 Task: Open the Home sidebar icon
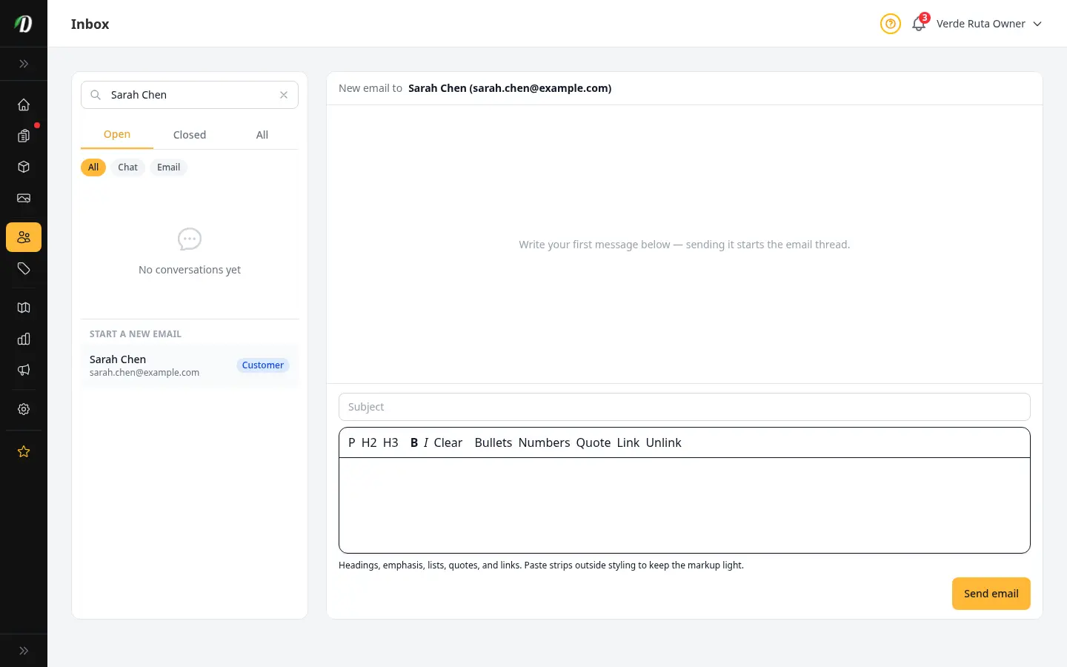(x=24, y=104)
